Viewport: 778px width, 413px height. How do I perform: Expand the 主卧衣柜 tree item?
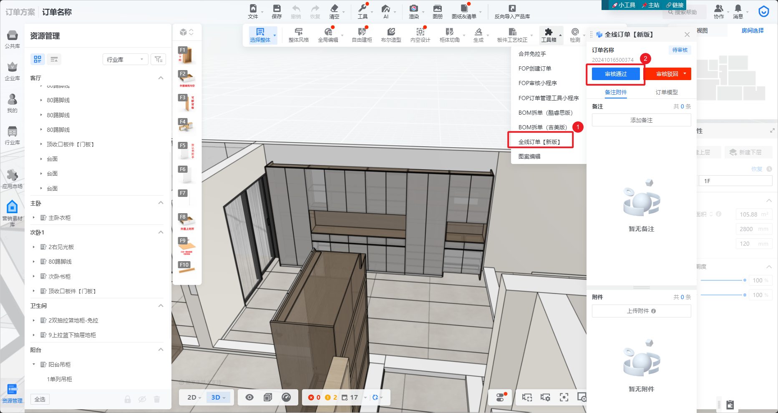tap(34, 218)
